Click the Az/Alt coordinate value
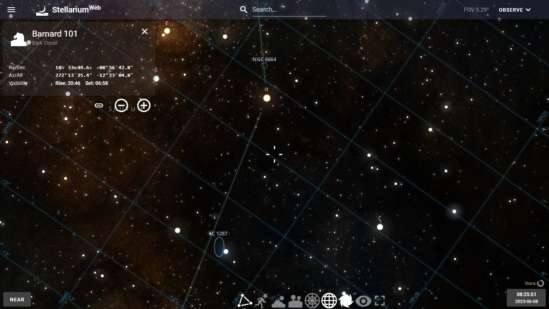549x309 pixels. coord(94,75)
